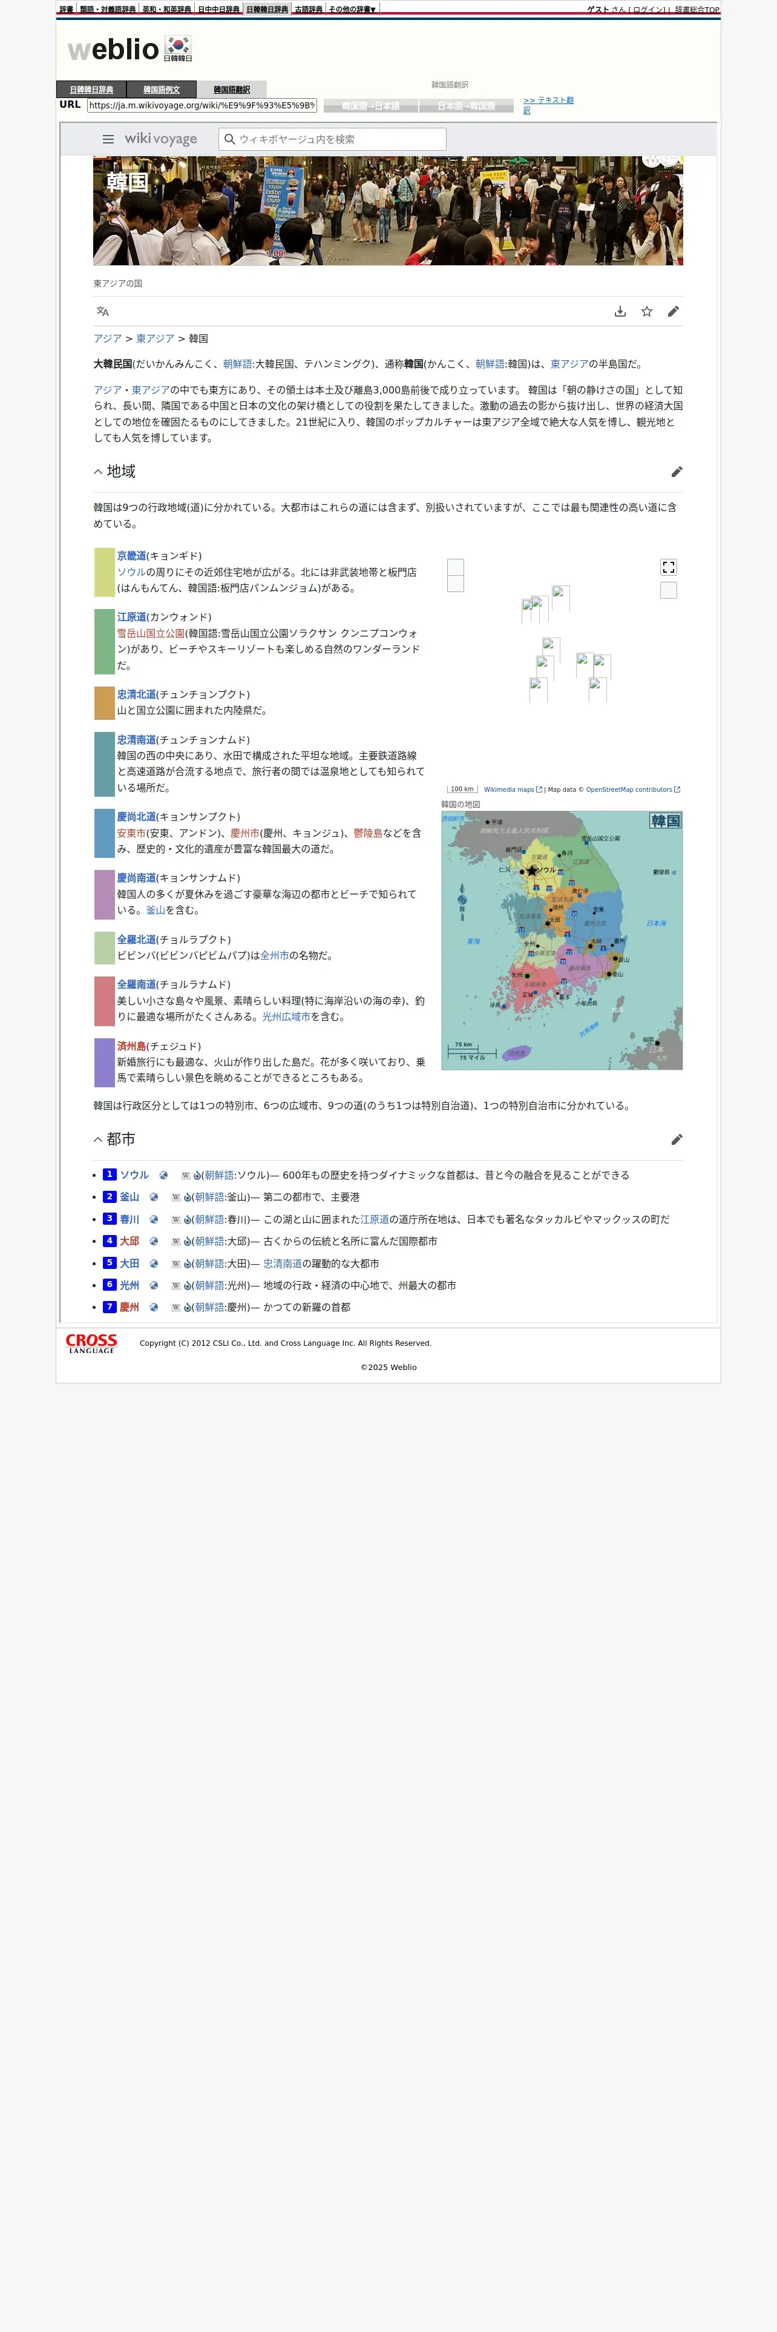
Task: Click the map layers button below fullscreen
Action: [x=669, y=590]
